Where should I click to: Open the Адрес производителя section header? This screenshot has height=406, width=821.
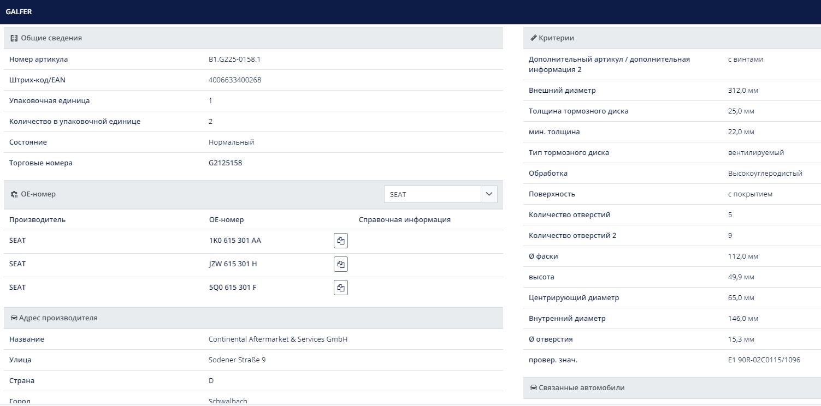pos(253,318)
